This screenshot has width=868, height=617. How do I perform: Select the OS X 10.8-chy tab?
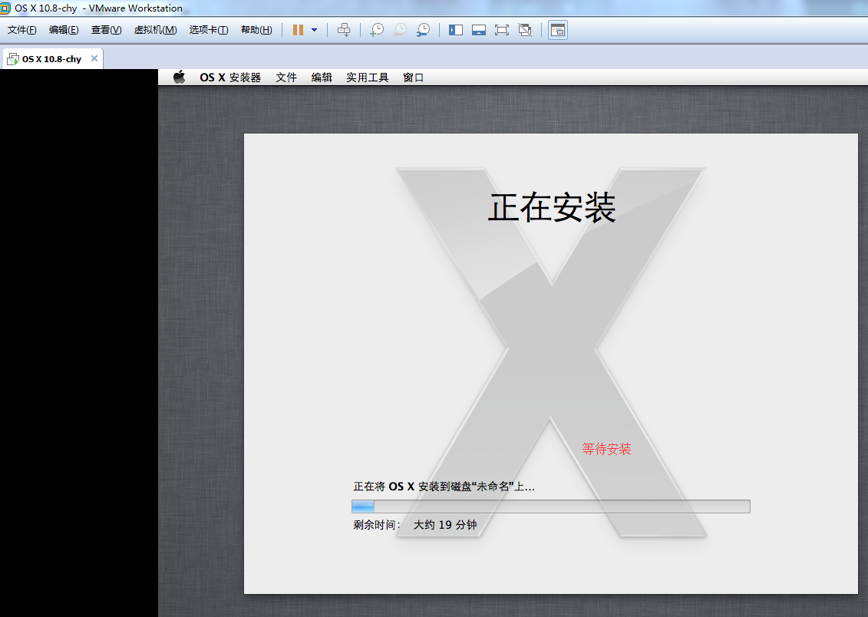click(52, 58)
